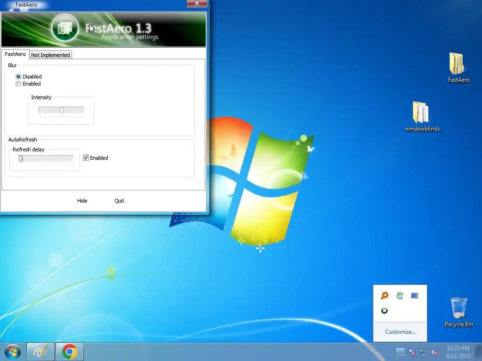Select the Enabled blur radio button
This screenshot has width=482, height=361.
tap(18, 84)
